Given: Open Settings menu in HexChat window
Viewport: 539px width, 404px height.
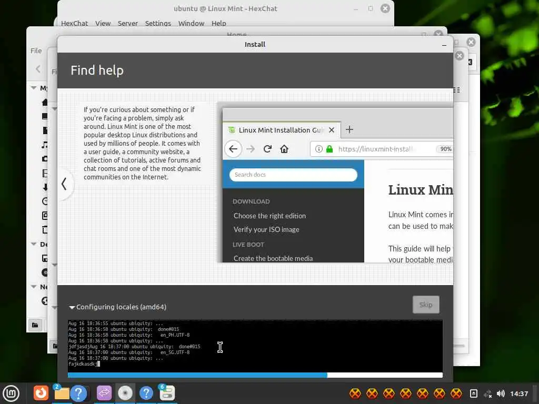Looking at the screenshot, I should coord(158,23).
